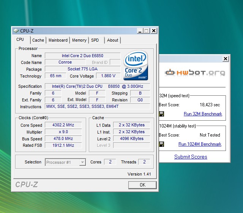The width and height of the screenshot is (243, 213).
Task: Switch to the Mainboard tab
Action: click(x=58, y=40)
